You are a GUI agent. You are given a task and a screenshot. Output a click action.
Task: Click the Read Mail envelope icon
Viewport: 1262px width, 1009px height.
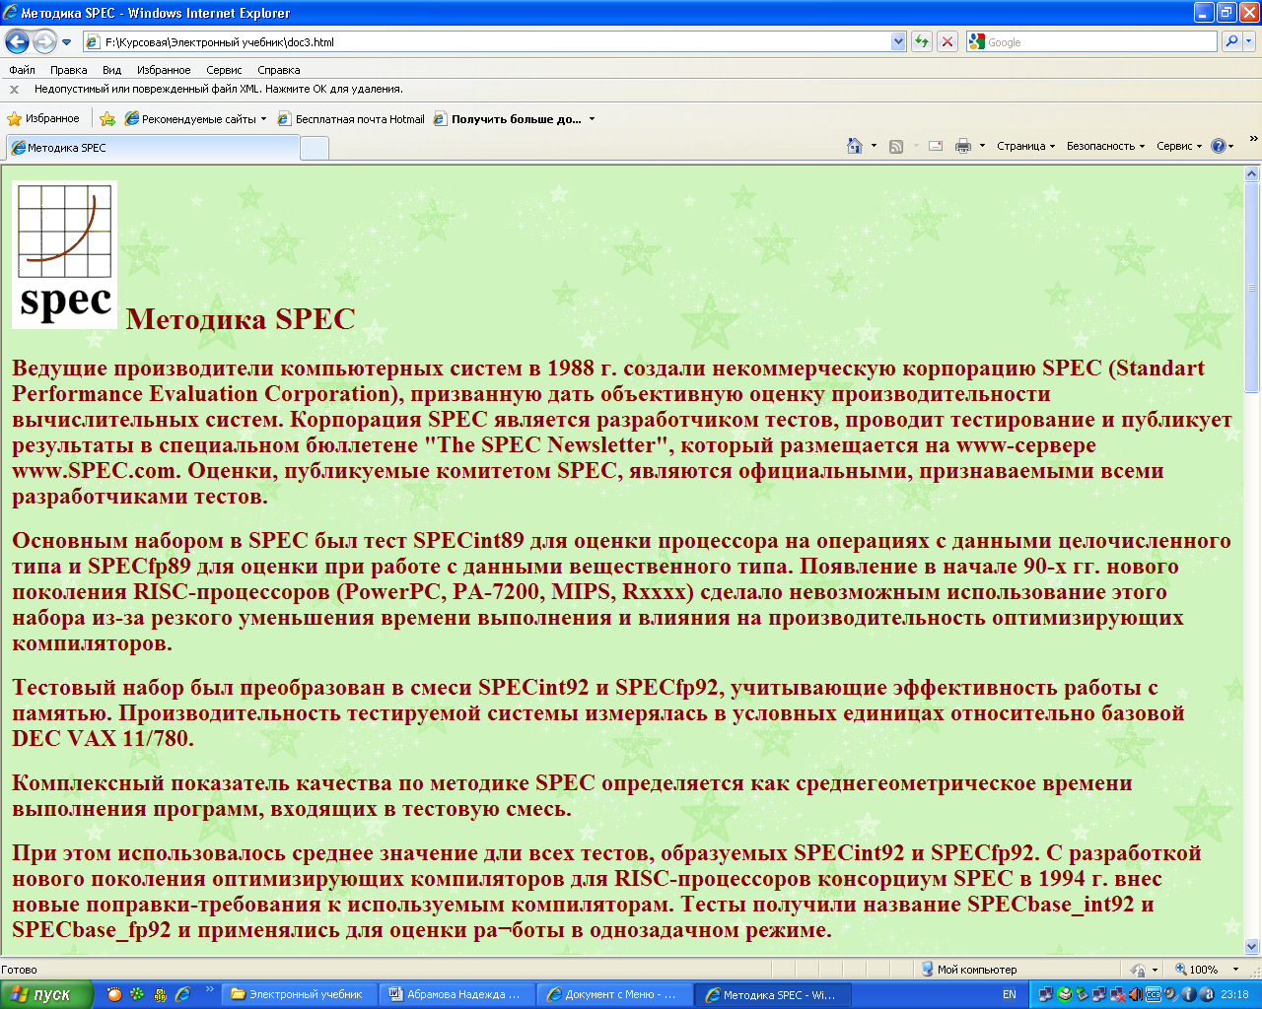tap(936, 146)
